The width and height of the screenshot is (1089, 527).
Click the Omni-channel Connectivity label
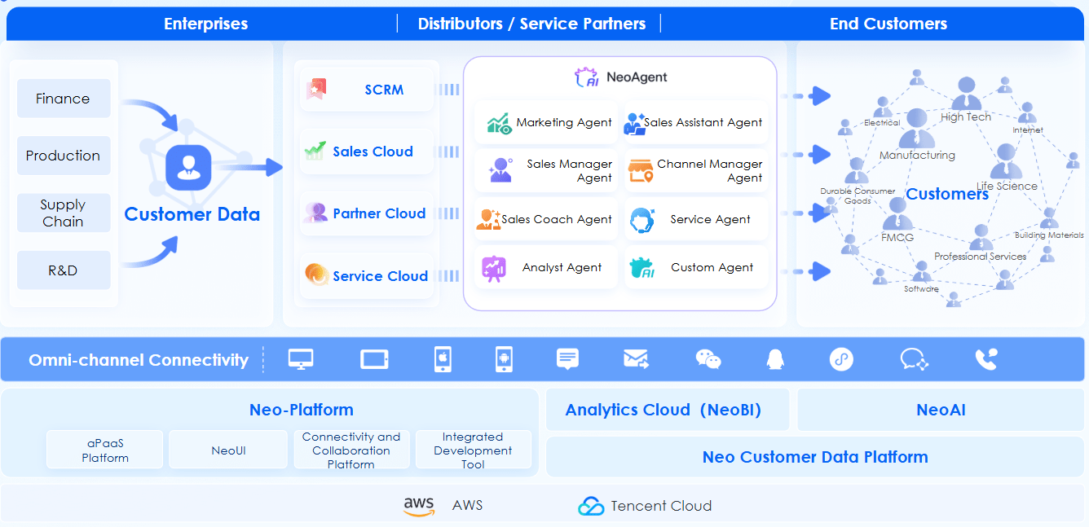[x=139, y=360]
